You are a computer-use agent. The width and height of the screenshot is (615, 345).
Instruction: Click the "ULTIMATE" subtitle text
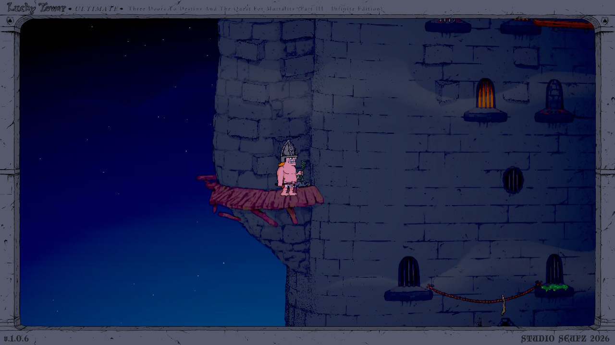tap(97, 9)
